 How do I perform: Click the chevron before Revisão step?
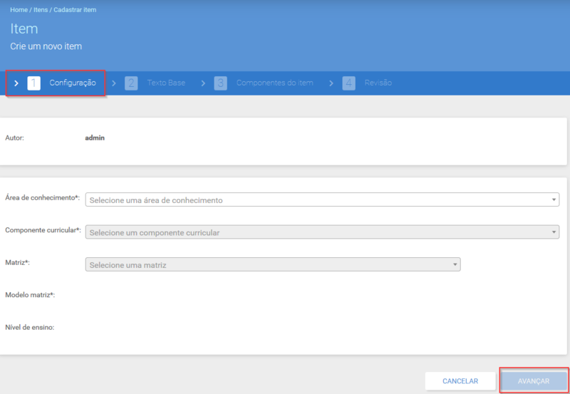(331, 83)
